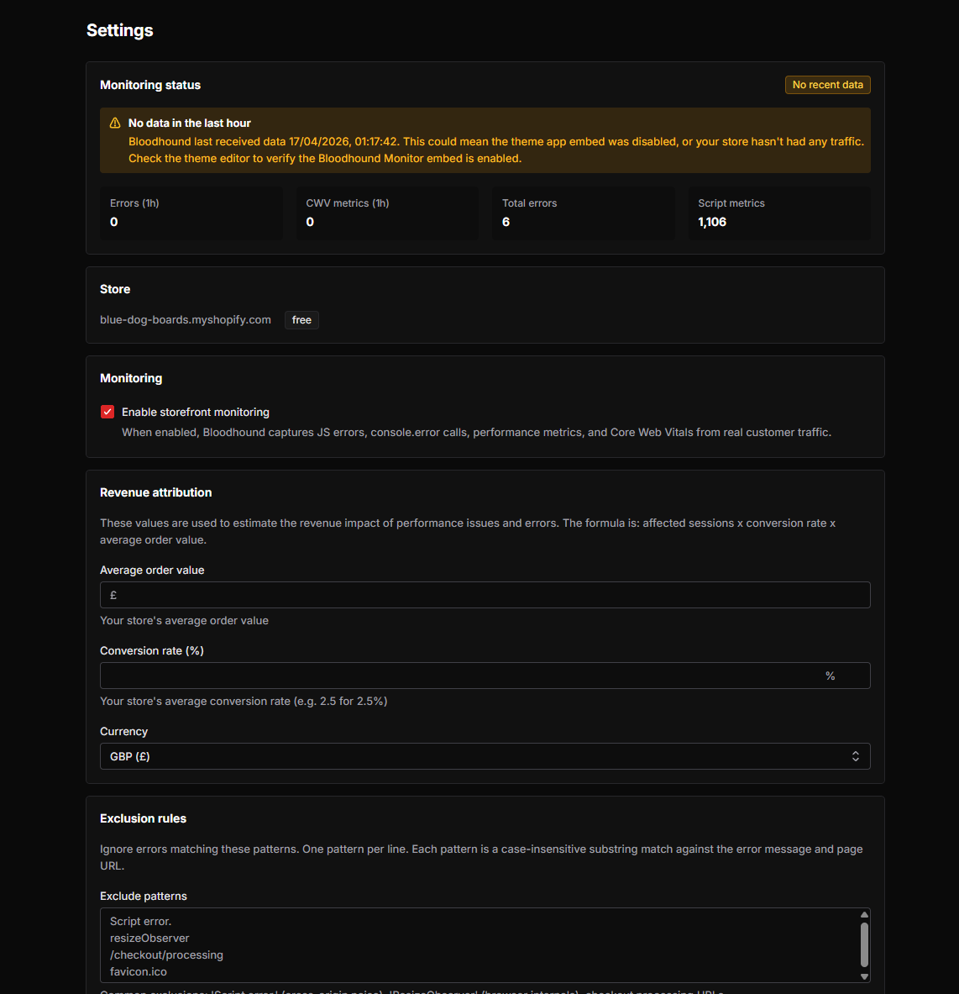Select a different currency from GBP (£)
Viewport: 959px width, 994px height.
(x=485, y=756)
